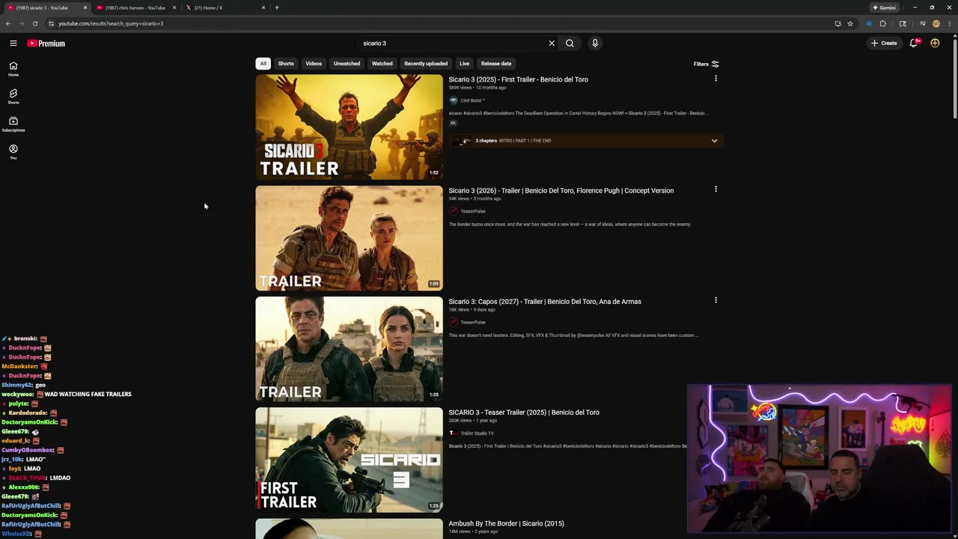
Task: Open the YouTube guide hamburger menu
Action: click(13, 43)
